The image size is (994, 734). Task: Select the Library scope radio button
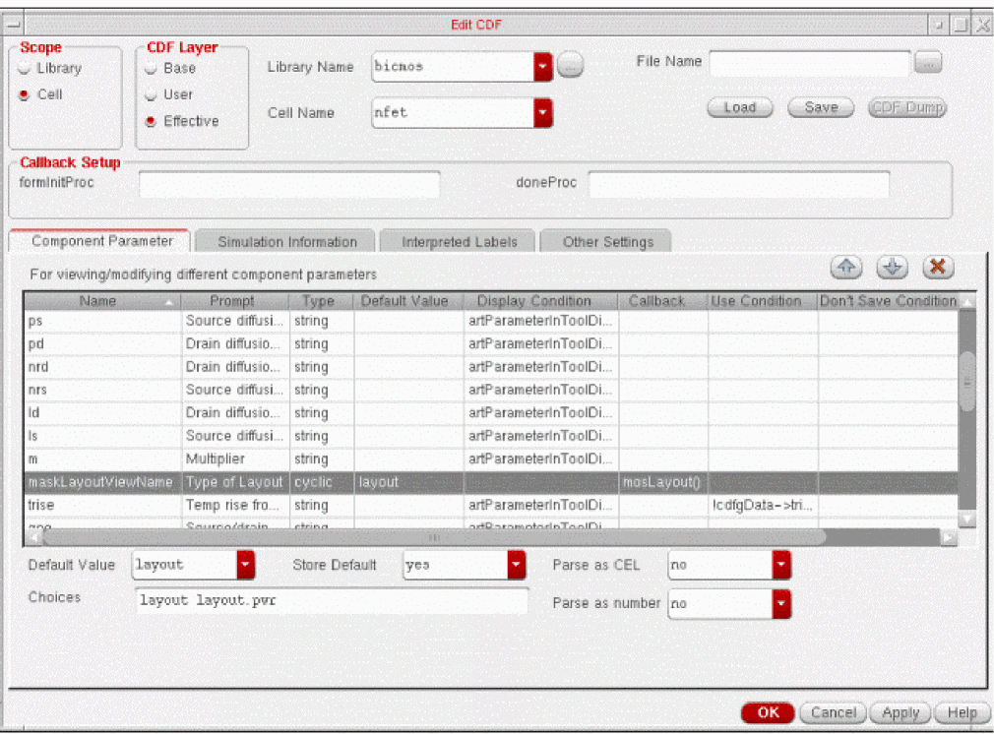click(x=25, y=69)
